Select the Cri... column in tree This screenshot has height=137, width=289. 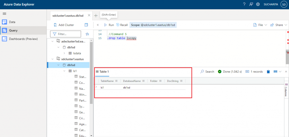point(82,118)
